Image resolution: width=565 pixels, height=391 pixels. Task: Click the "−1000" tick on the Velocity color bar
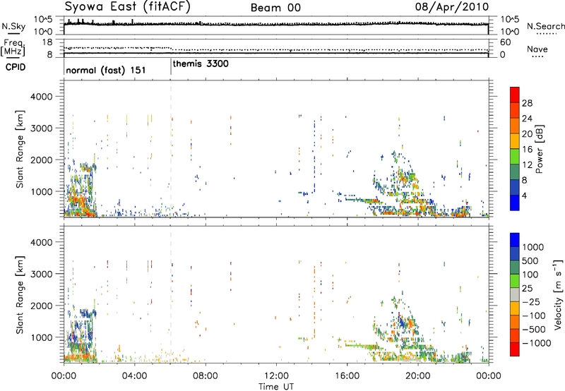tap(536, 343)
